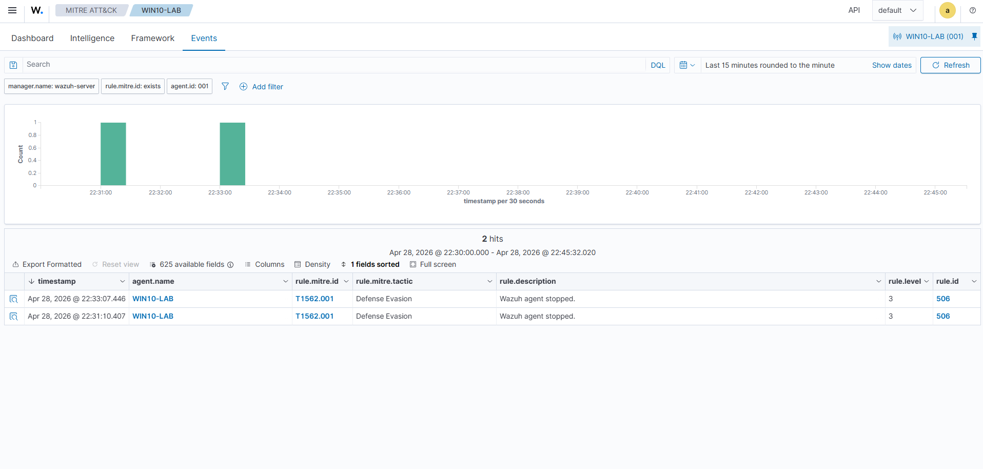Click the agent.id: 001 filter pill
The width and height of the screenshot is (983, 469).
(190, 86)
